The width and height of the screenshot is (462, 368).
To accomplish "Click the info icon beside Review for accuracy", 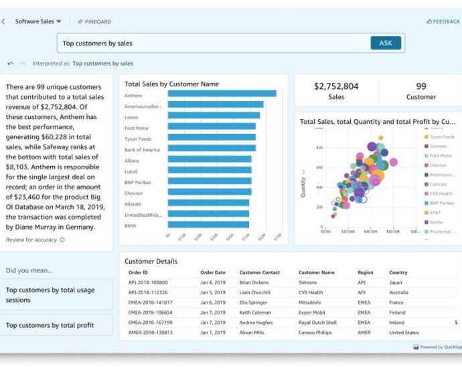I will pos(62,240).
